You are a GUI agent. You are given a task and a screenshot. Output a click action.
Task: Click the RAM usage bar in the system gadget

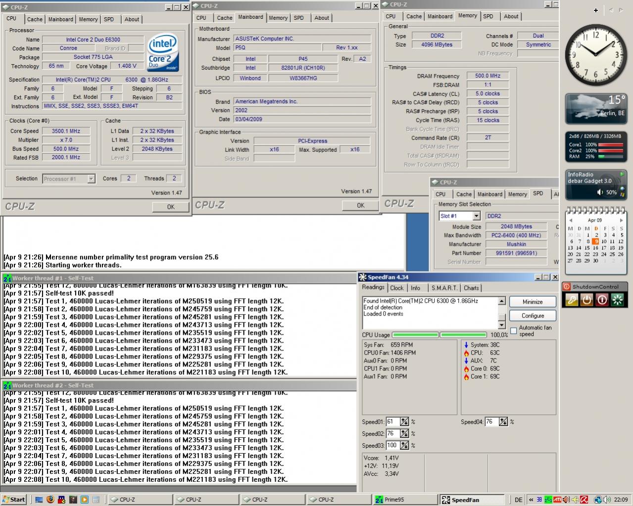coord(611,156)
